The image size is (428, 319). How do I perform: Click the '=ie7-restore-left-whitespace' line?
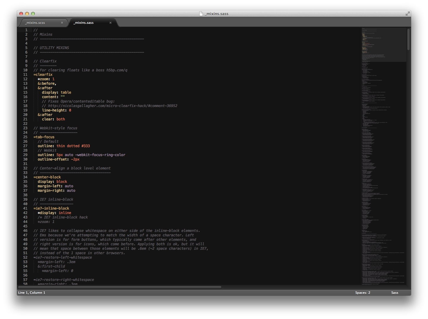click(63, 257)
